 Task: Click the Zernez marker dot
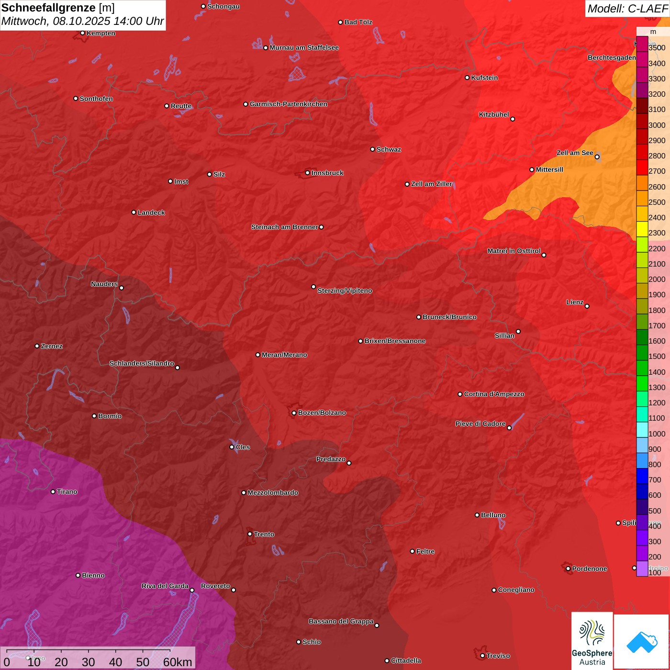point(37,346)
